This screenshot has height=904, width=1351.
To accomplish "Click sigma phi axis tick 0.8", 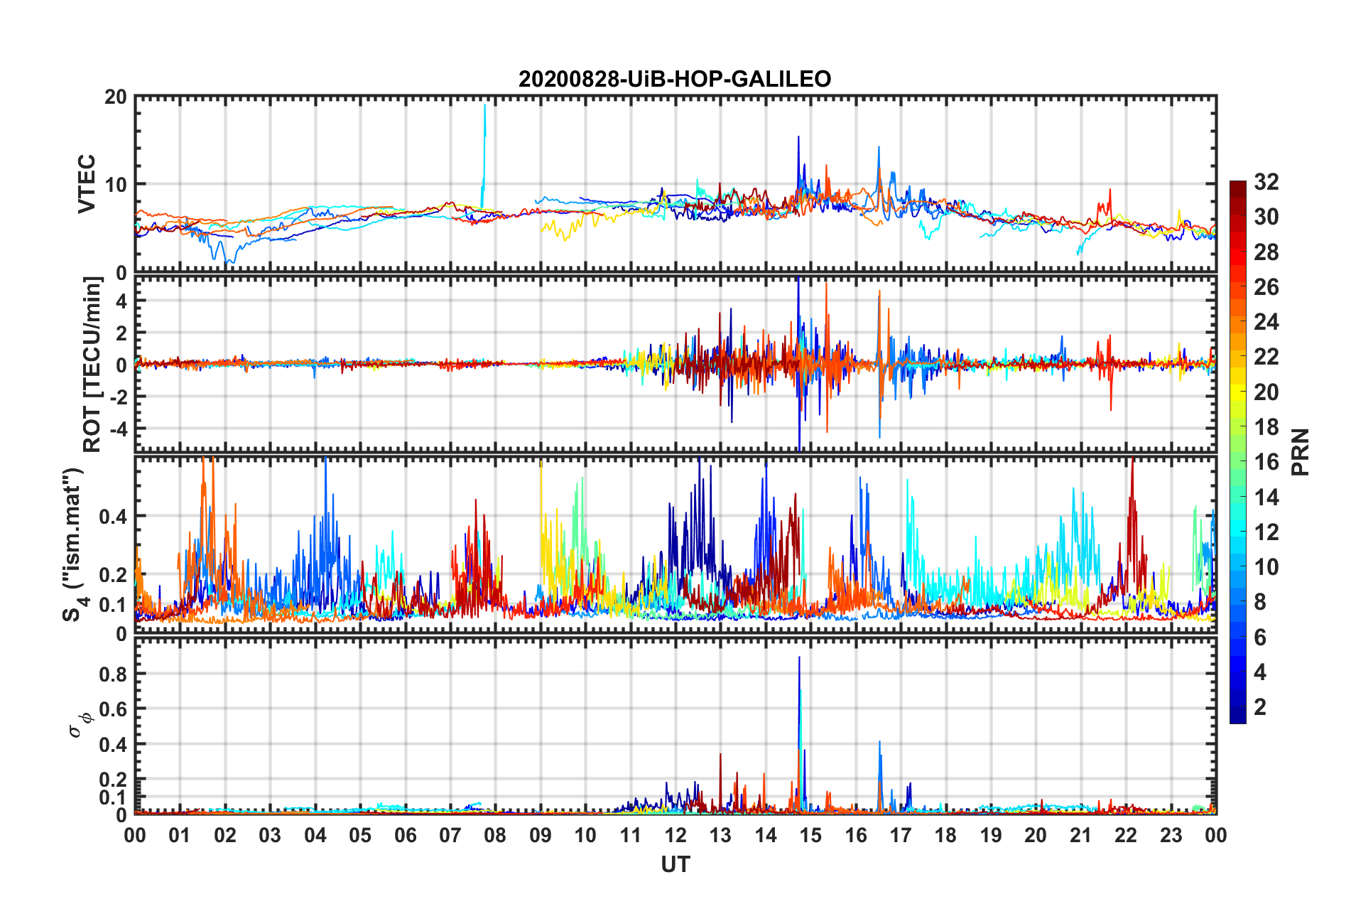I will 114,674.
